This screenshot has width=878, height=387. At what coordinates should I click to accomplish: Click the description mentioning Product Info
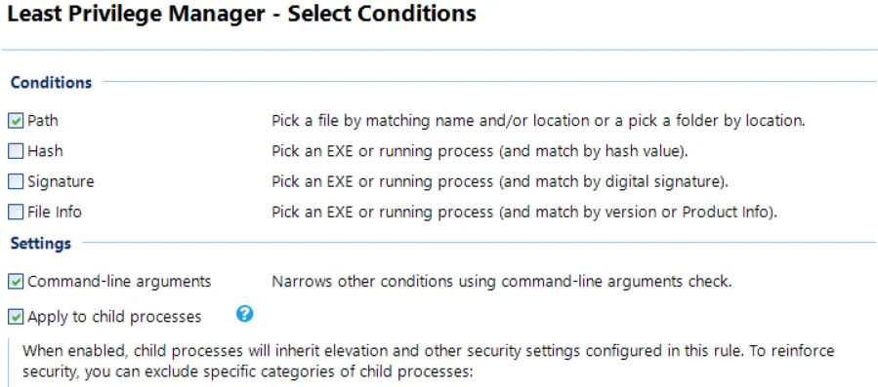pyautogui.click(x=524, y=213)
